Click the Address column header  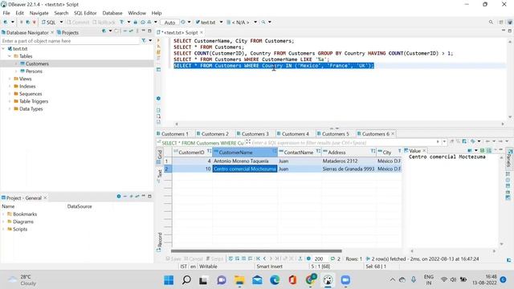click(x=349, y=153)
